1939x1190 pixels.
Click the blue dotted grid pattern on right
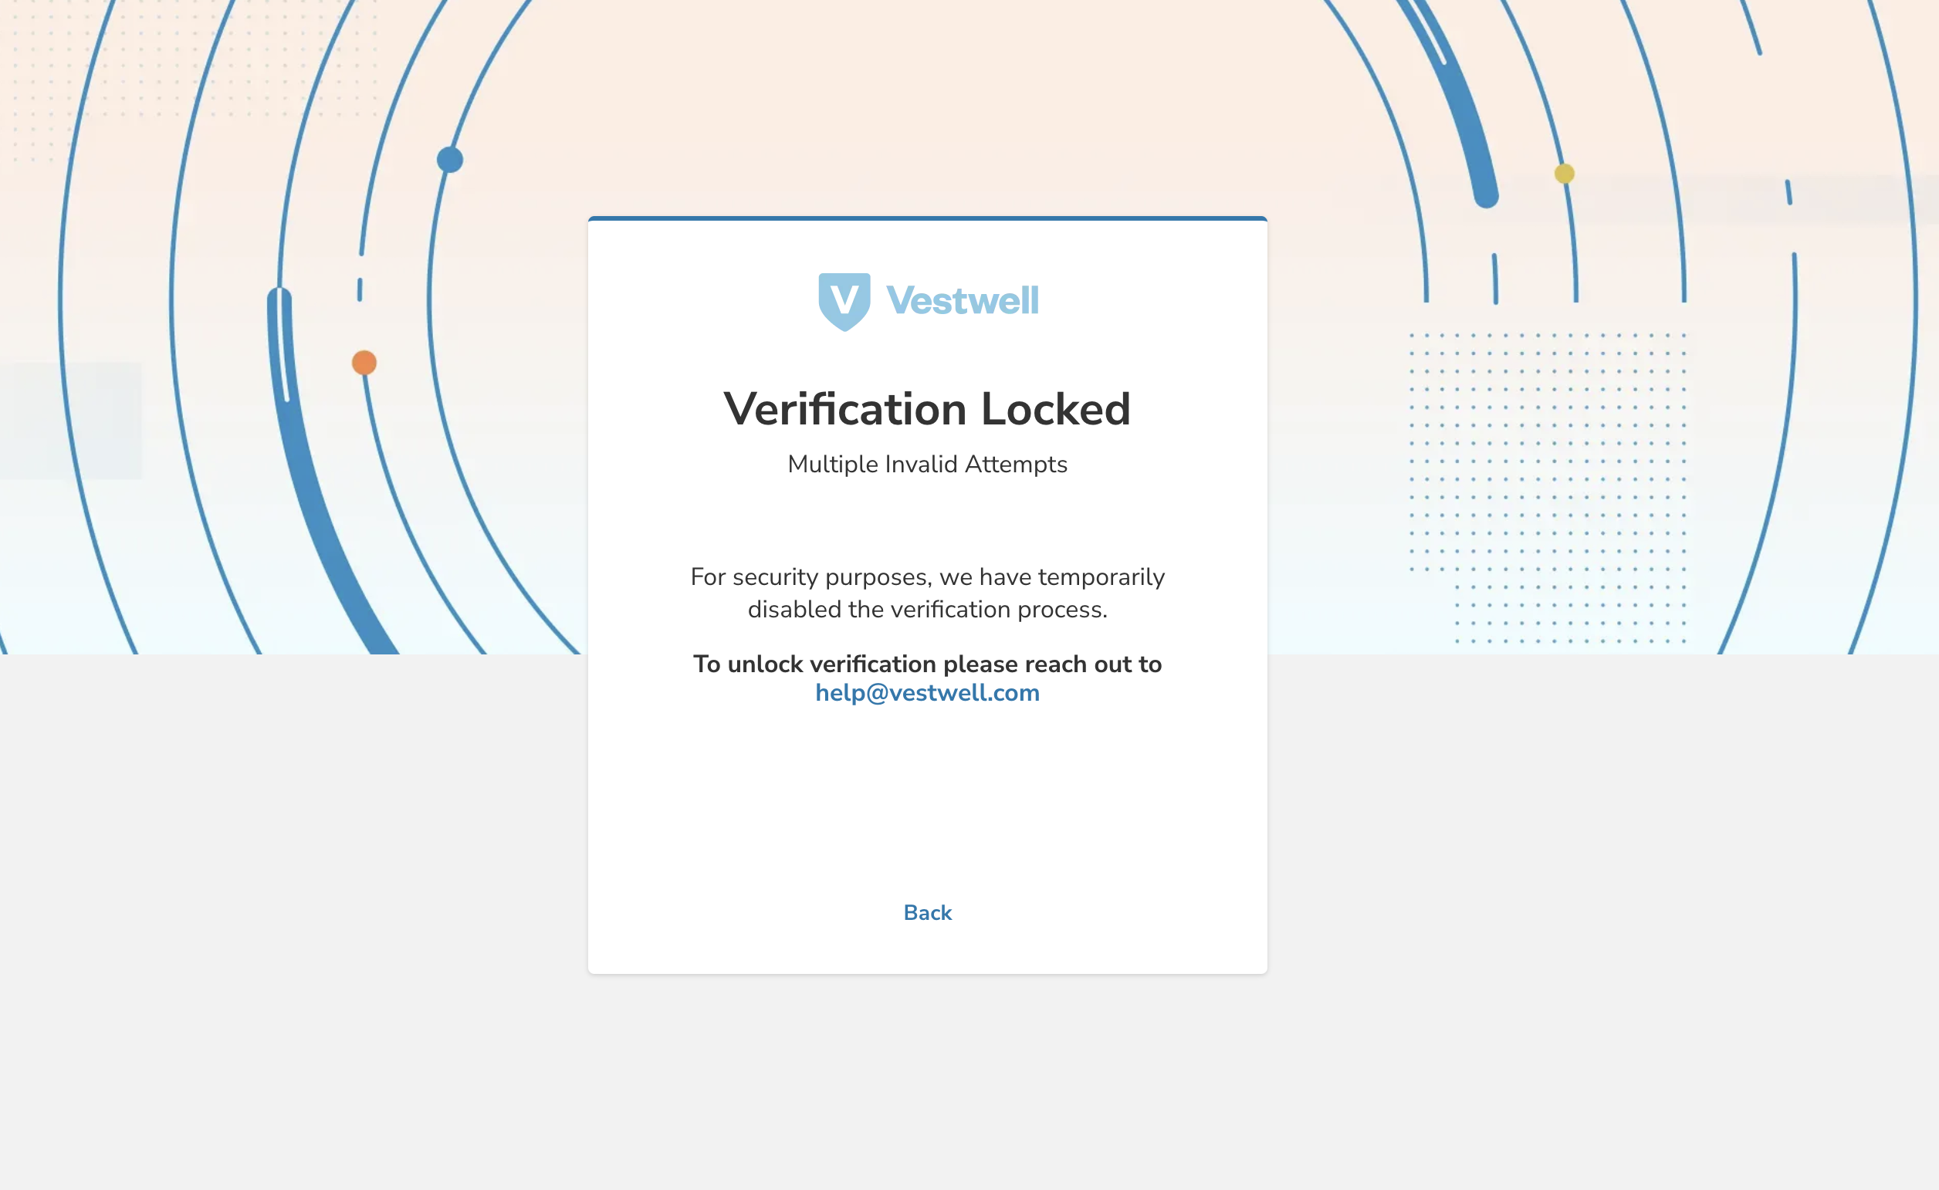[x=1548, y=488]
